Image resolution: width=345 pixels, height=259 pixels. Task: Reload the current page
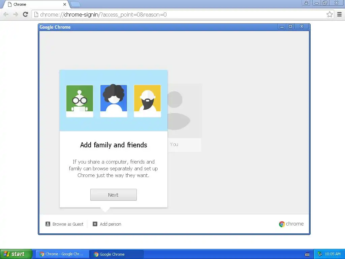(26, 15)
